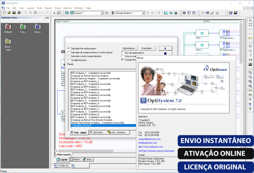Image resolution: width=254 pixels, height=173 pixels.
Task: Click the Schedulers... button
Action: 147,48
